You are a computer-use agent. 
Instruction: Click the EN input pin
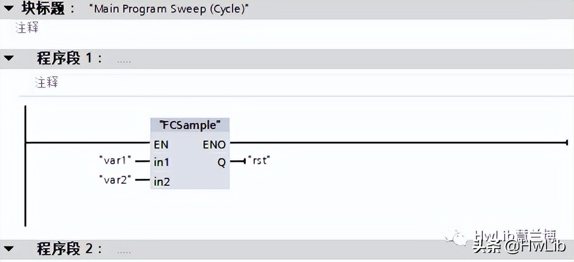click(x=161, y=145)
